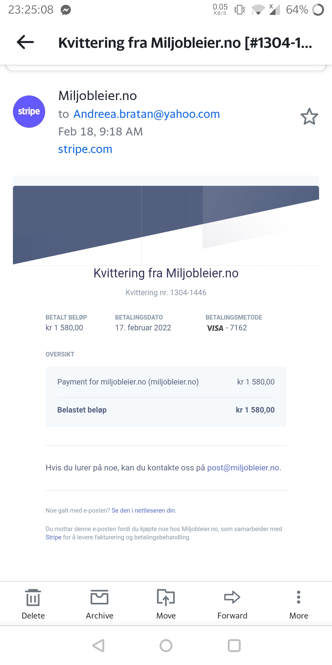The width and height of the screenshot is (332, 665).
Task: Open the More options menu
Action: [x=299, y=604]
